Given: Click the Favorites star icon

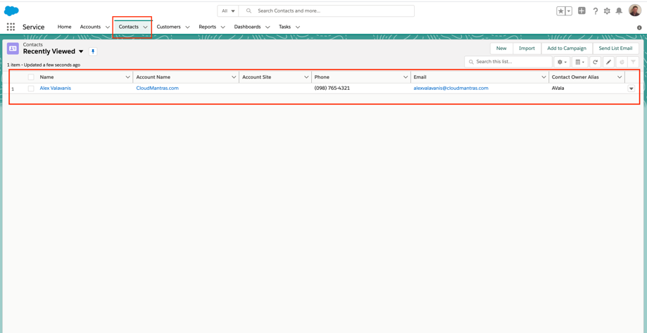Looking at the screenshot, I should click(561, 11).
